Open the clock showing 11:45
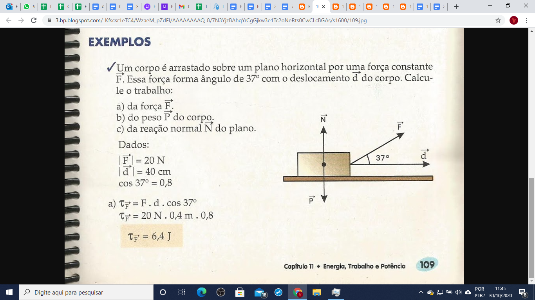The image size is (535, 300). [x=500, y=292]
